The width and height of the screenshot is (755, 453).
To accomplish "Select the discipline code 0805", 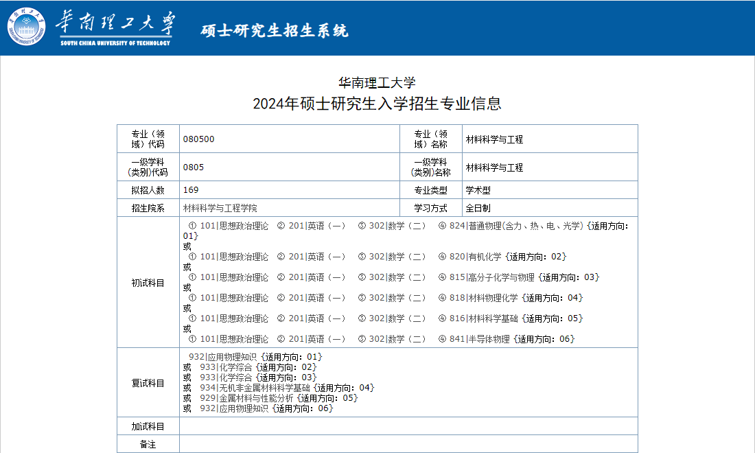I will pos(194,167).
